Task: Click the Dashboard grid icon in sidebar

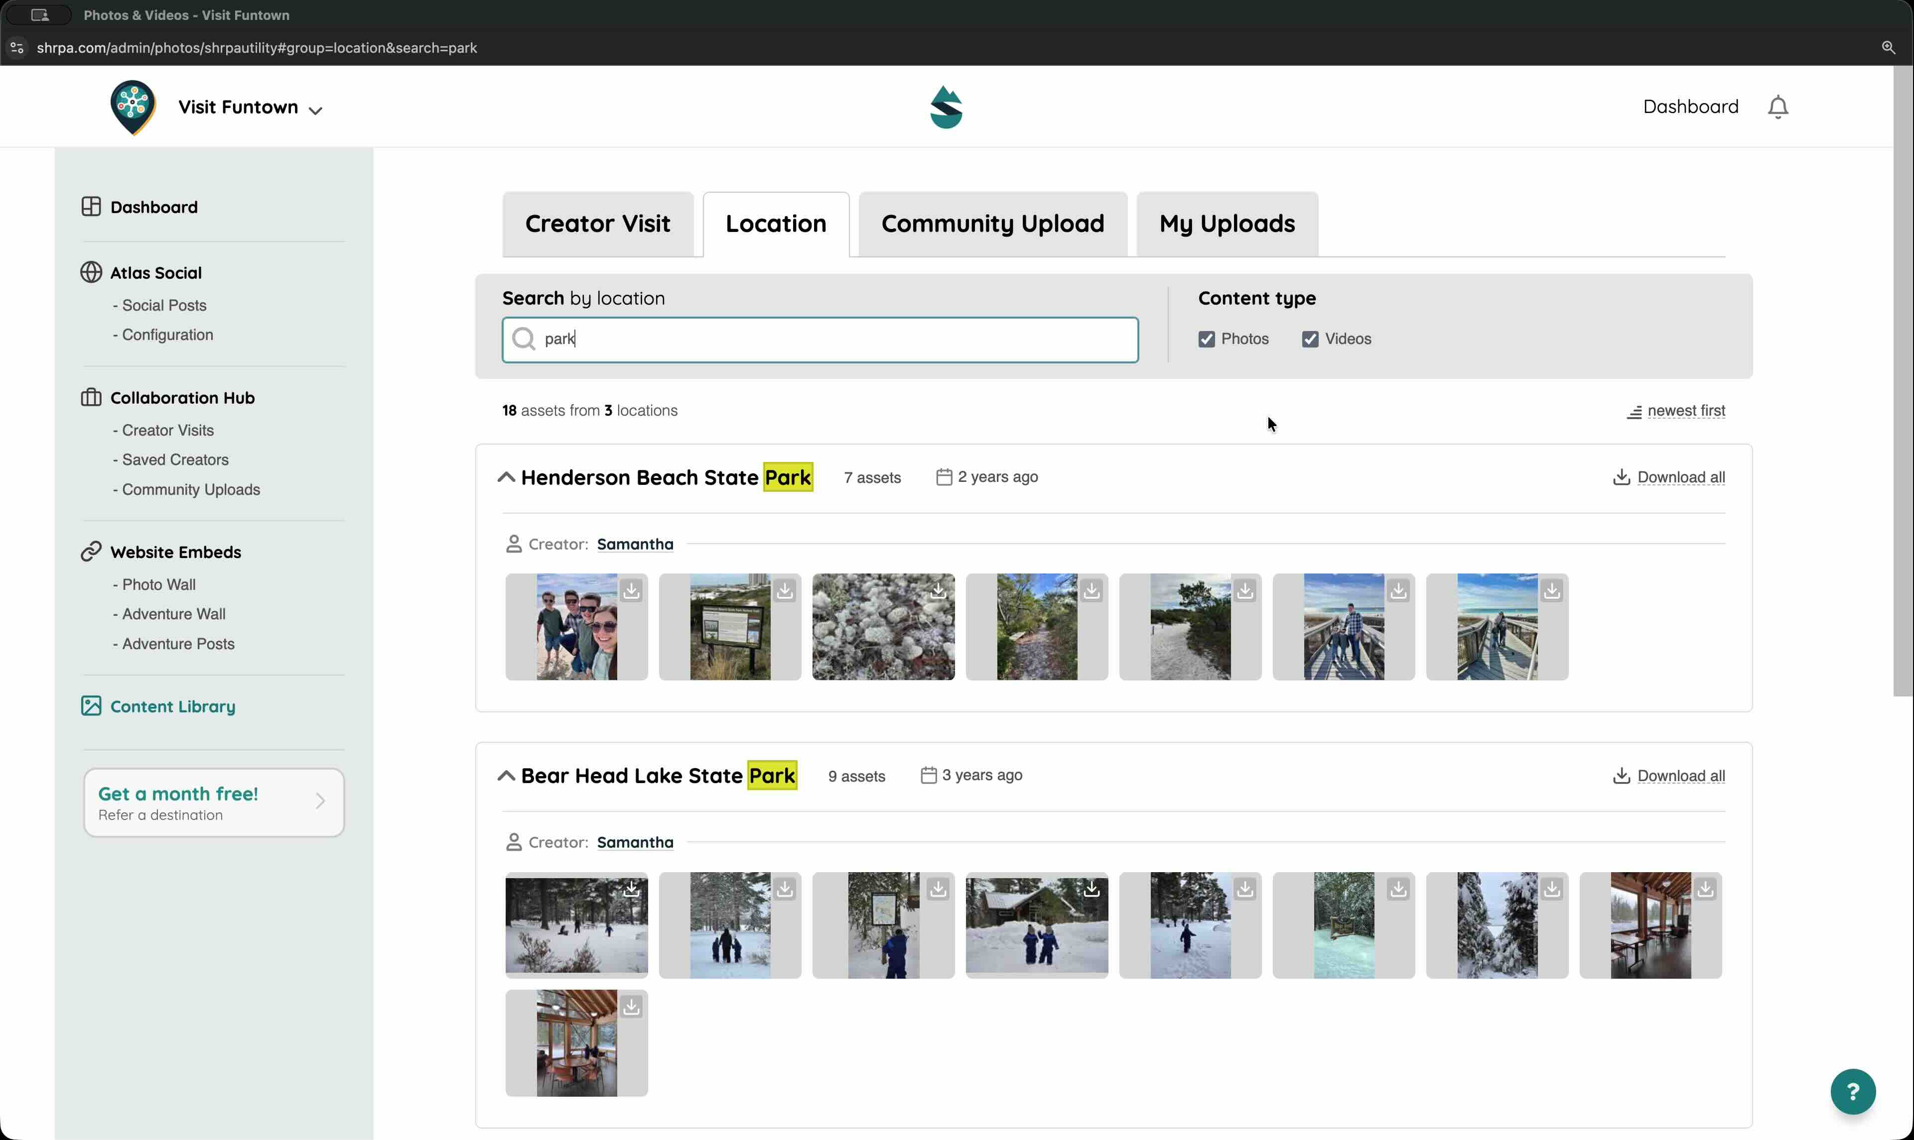Action: 91,207
